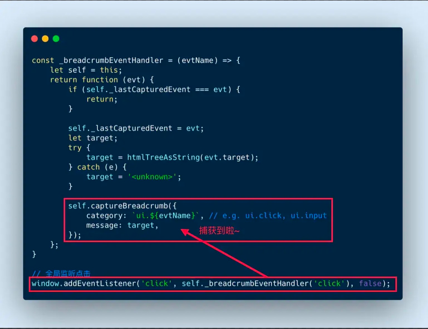Click the red arrow head annotation

coord(185,232)
